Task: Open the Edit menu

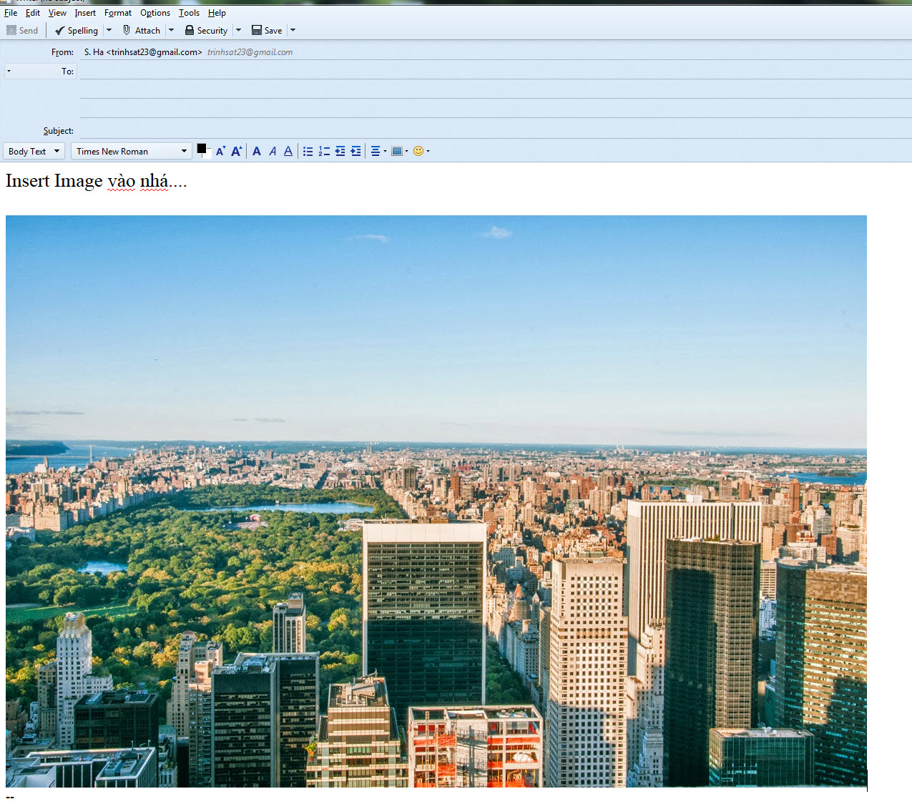Action: pos(33,13)
